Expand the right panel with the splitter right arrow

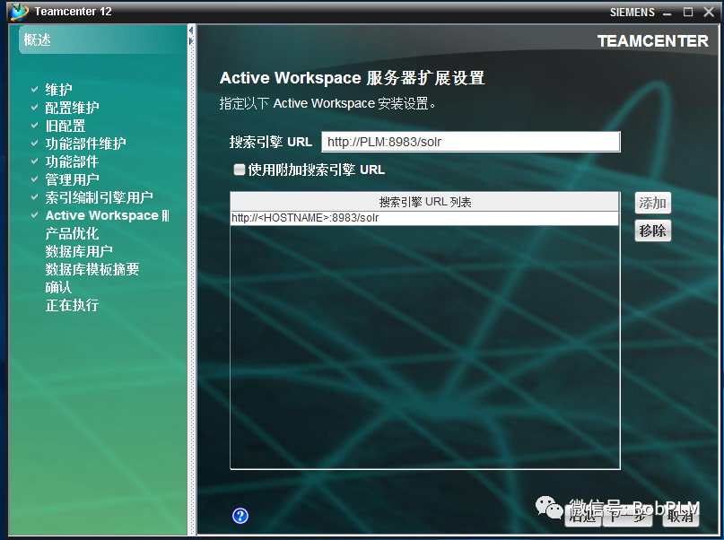click(x=191, y=41)
